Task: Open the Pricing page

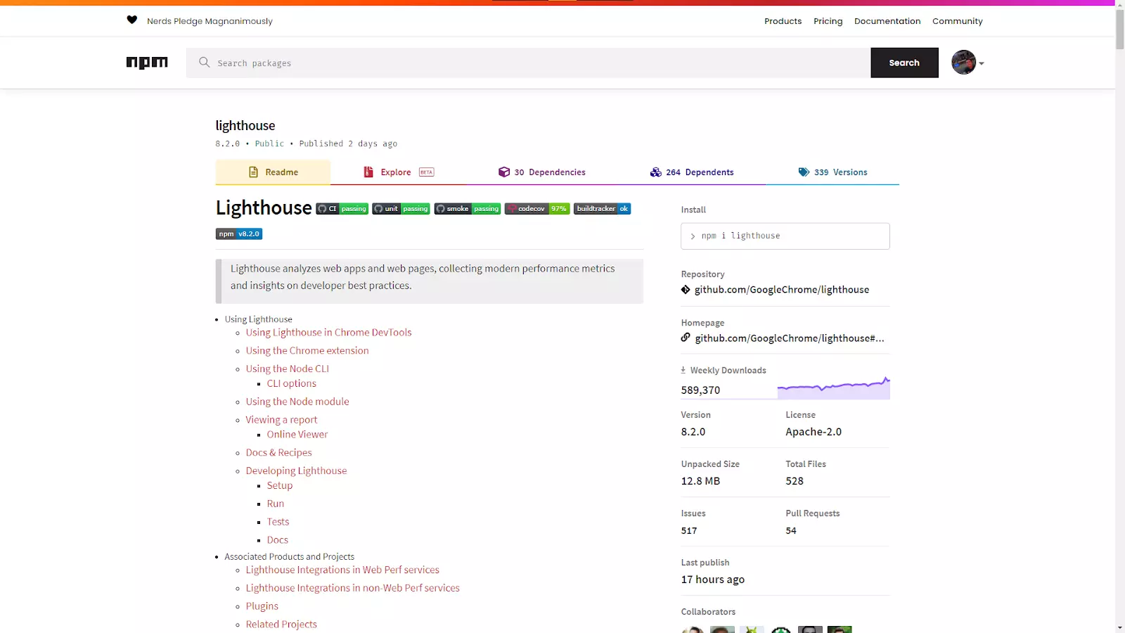Action: 828,21
